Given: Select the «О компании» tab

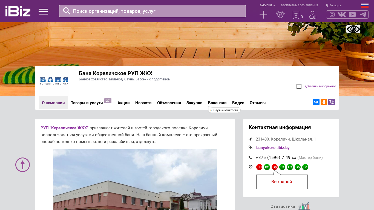Looking at the screenshot, I should point(53,103).
